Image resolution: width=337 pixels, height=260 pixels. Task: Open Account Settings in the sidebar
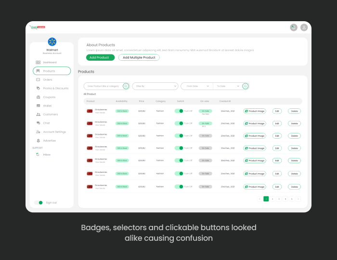coord(54,132)
